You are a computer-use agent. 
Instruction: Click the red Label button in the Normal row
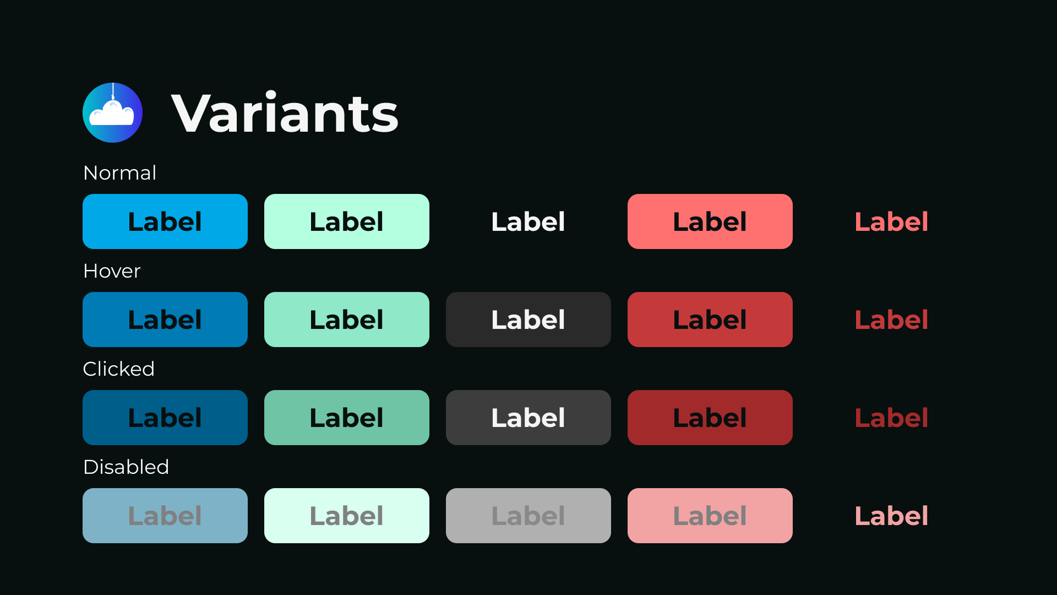coord(710,221)
